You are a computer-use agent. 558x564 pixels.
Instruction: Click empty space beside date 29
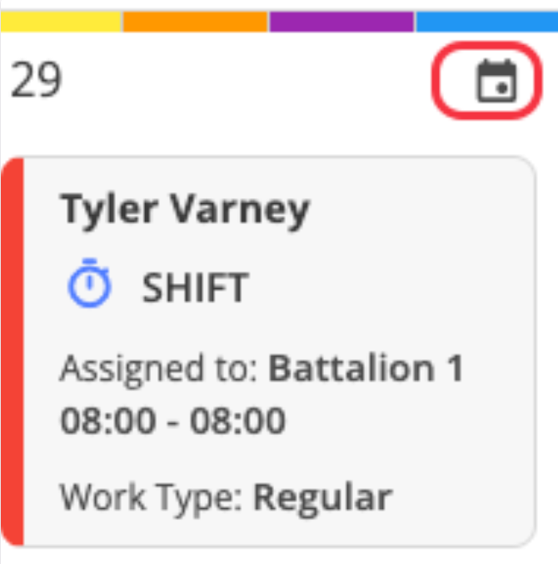point(245,81)
